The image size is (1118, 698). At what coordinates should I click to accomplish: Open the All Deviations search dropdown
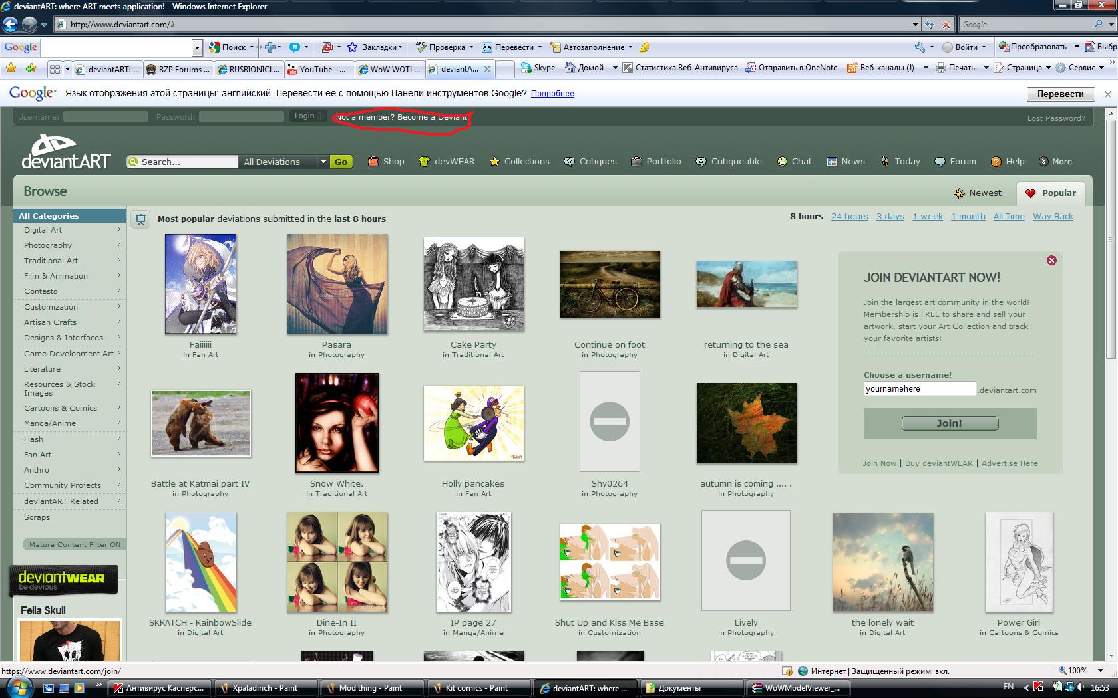(x=285, y=162)
